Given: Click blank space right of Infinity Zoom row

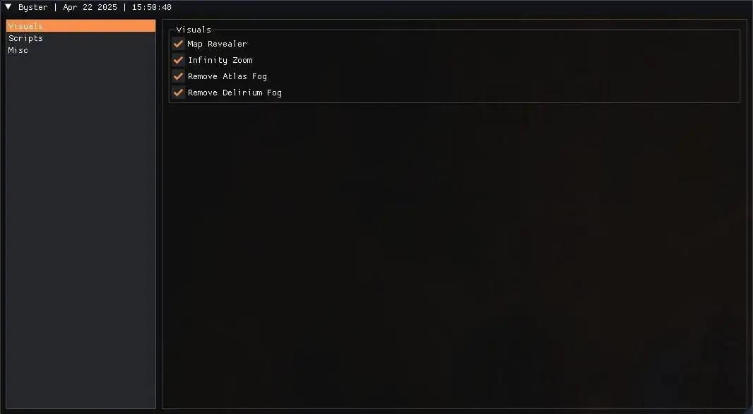Looking at the screenshot, I should coord(494,60).
